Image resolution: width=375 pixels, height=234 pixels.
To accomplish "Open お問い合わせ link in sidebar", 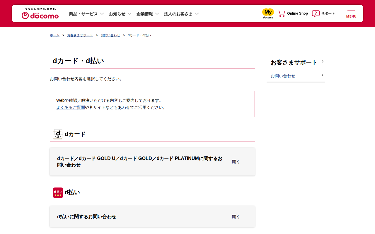I will click(x=283, y=76).
